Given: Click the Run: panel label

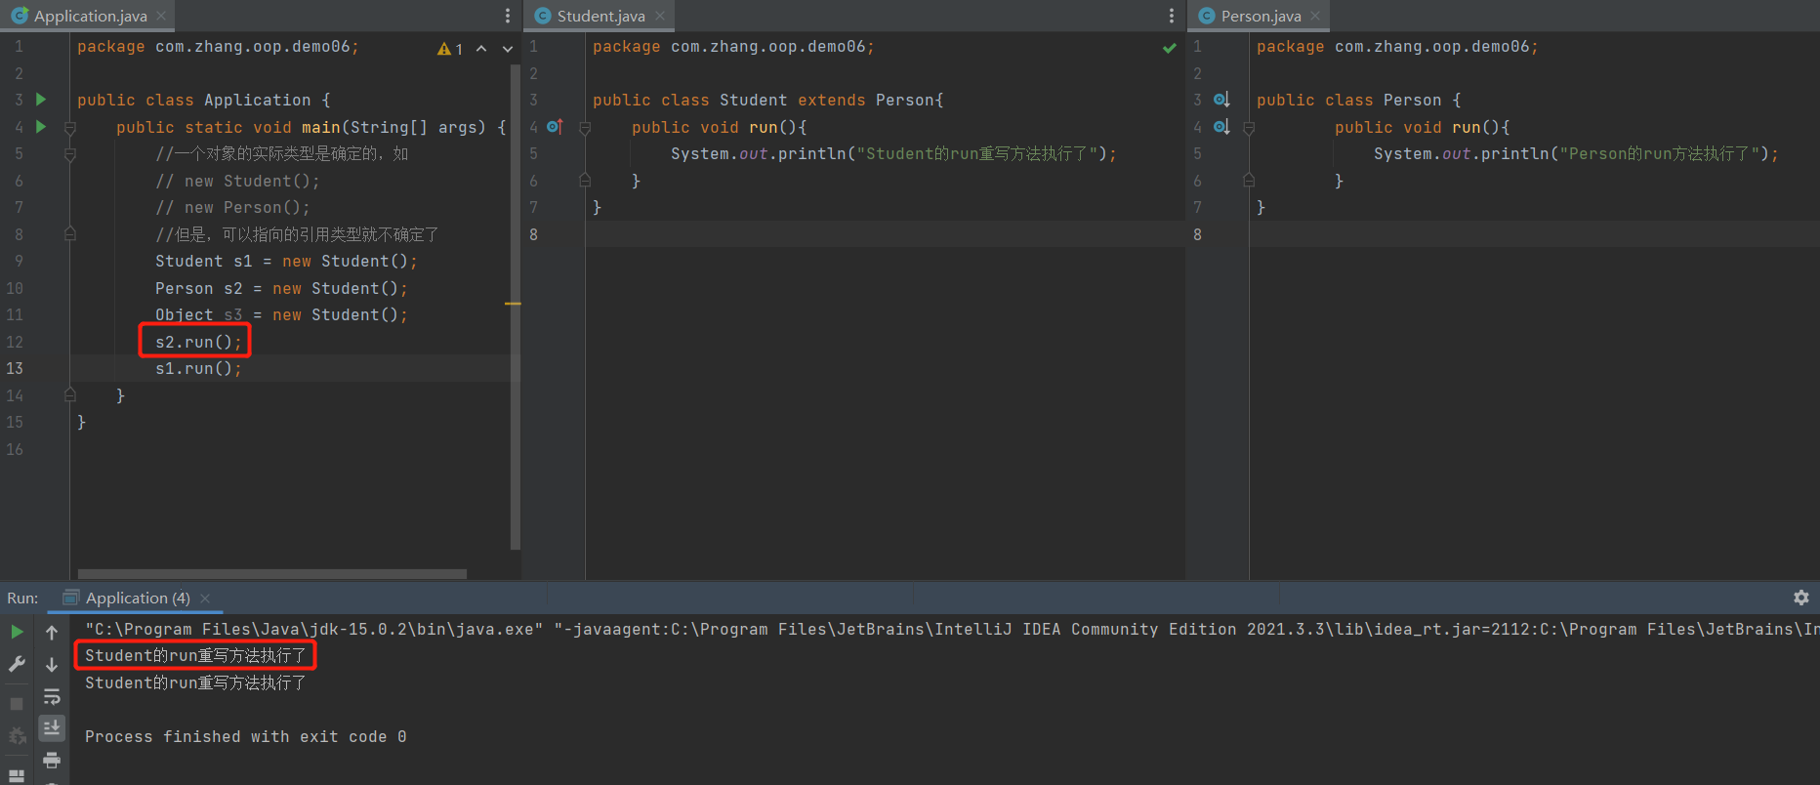Looking at the screenshot, I should tap(22, 598).
